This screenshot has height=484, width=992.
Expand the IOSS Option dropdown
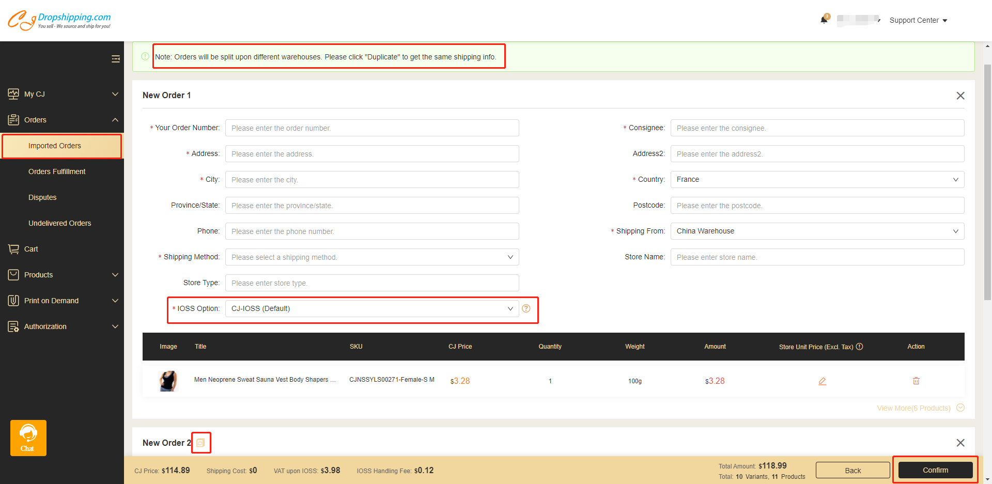tap(371, 308)
